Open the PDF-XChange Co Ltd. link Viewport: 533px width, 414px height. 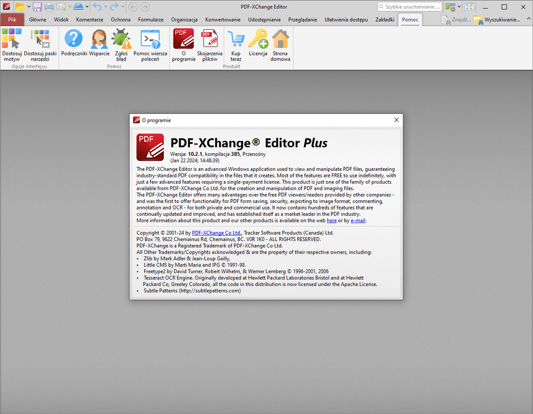(x=217, y=233)
